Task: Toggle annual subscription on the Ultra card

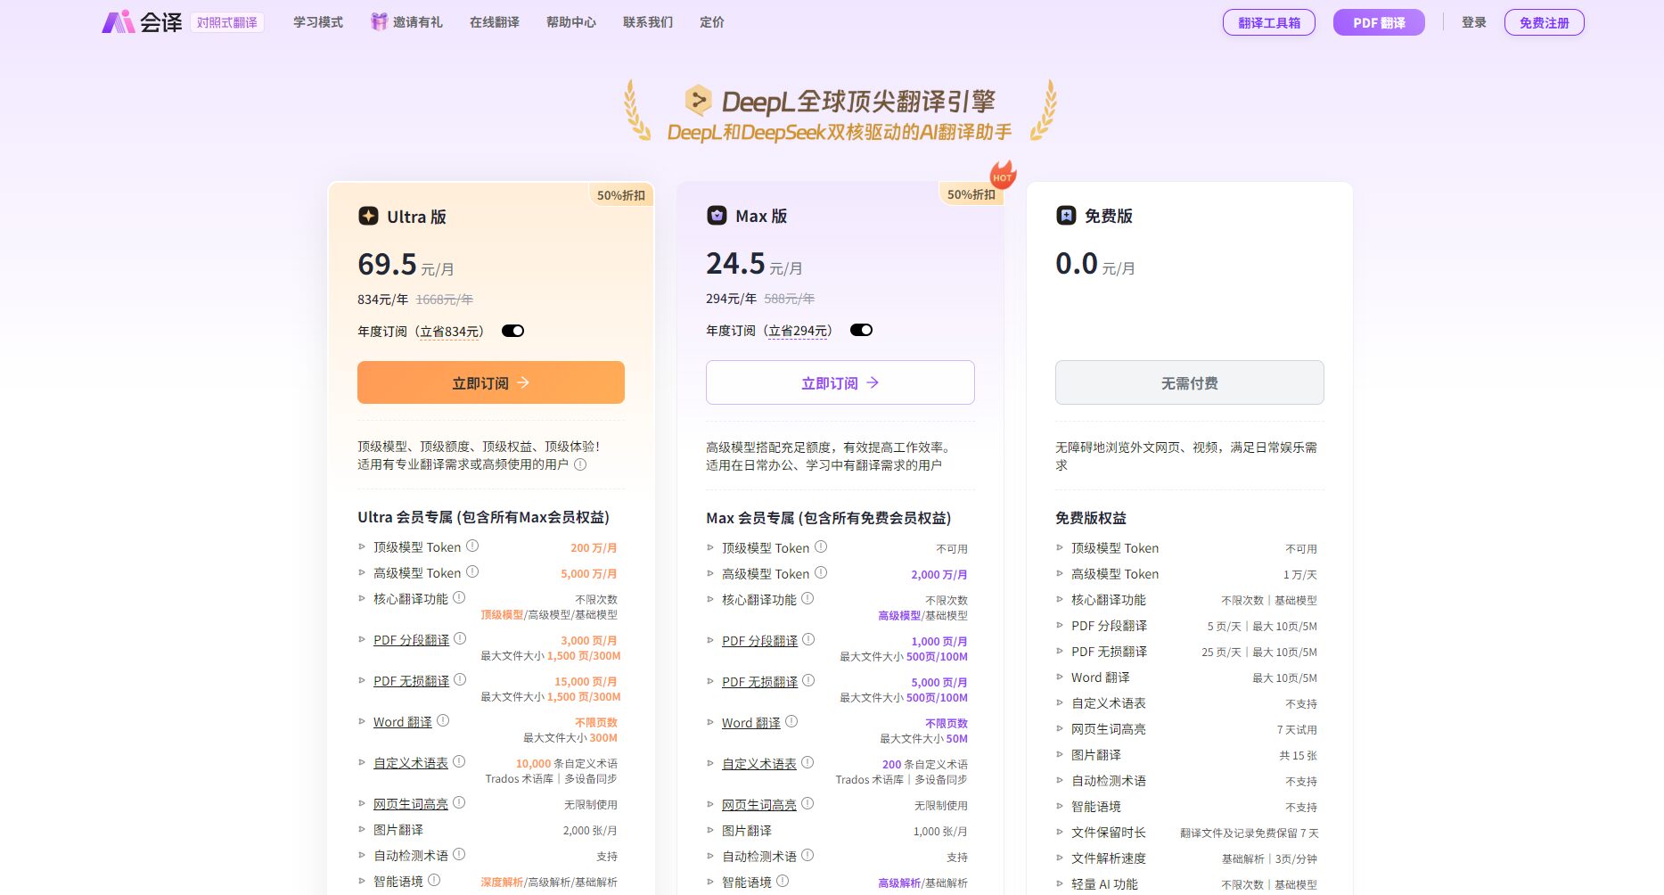Action: coord(514,330)
